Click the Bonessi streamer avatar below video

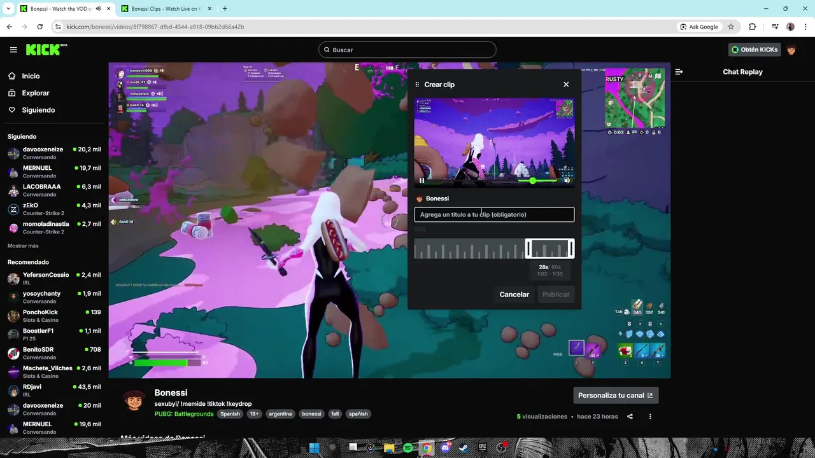134,401
